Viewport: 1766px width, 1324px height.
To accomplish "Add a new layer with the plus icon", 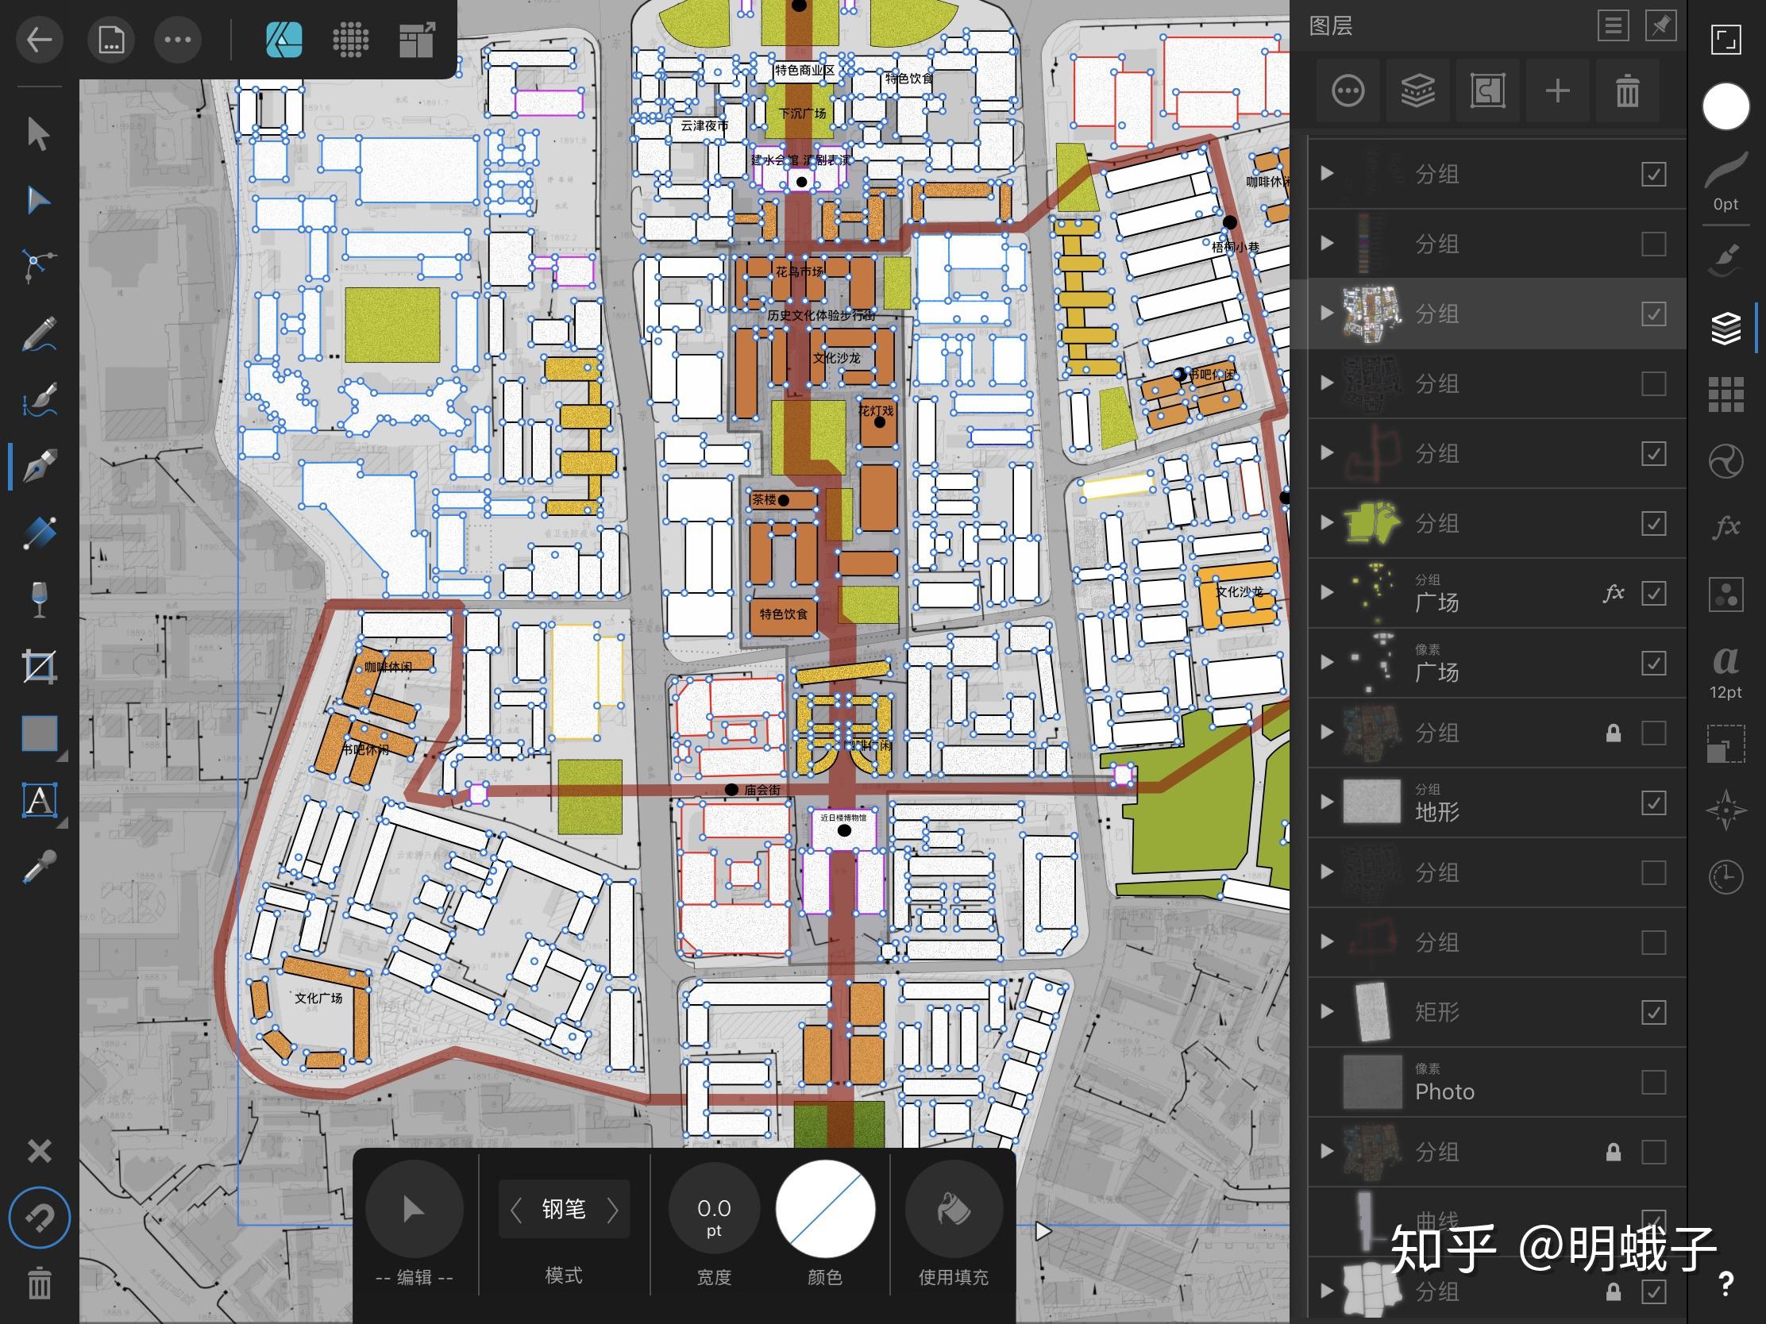I will (1557, 91).
